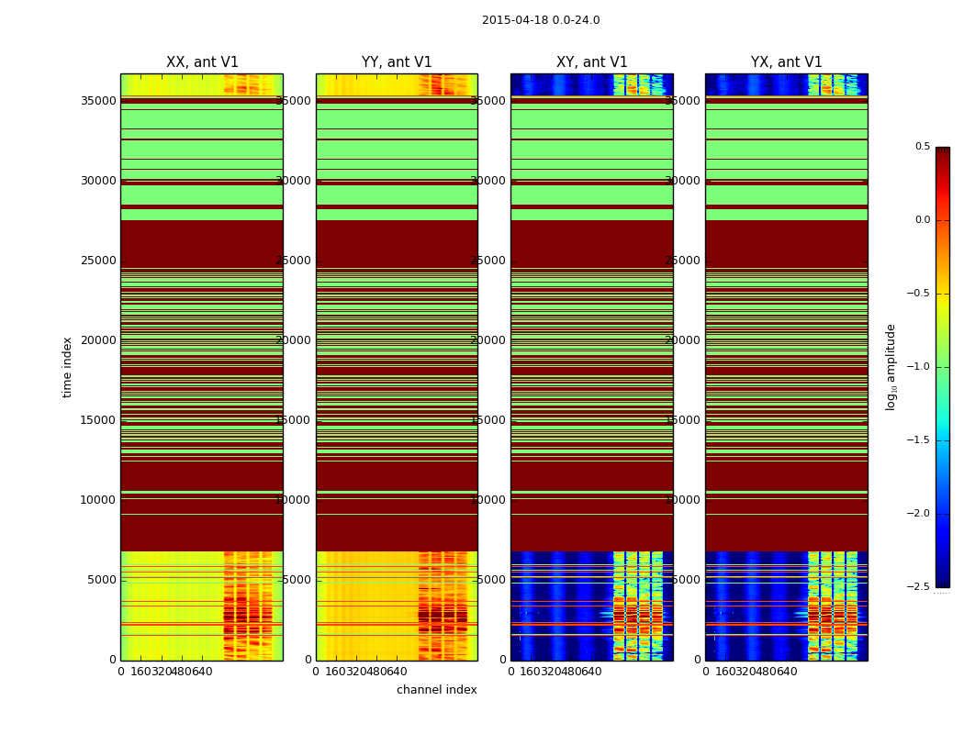Click the 'channel index' x-axis label

click(x=437, y=690)
